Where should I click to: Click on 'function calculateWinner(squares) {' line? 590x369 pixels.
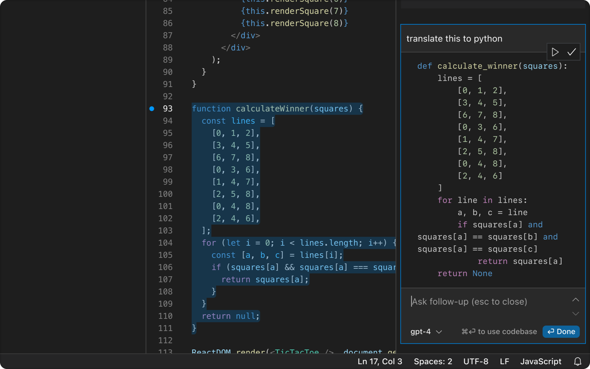tap(277, 109)
